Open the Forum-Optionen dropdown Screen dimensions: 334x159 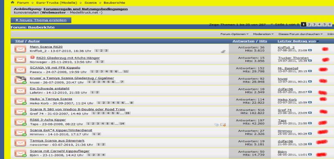(234, 34)
